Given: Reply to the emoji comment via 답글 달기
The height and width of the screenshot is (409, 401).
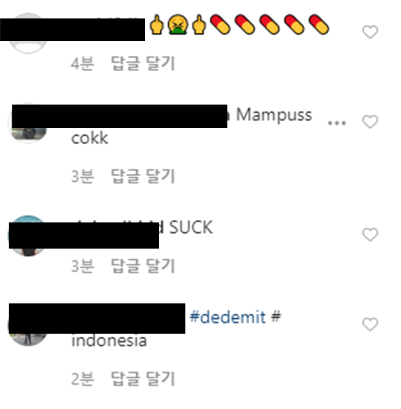Looking at the screenshot, I should click(x=143, y=63).
